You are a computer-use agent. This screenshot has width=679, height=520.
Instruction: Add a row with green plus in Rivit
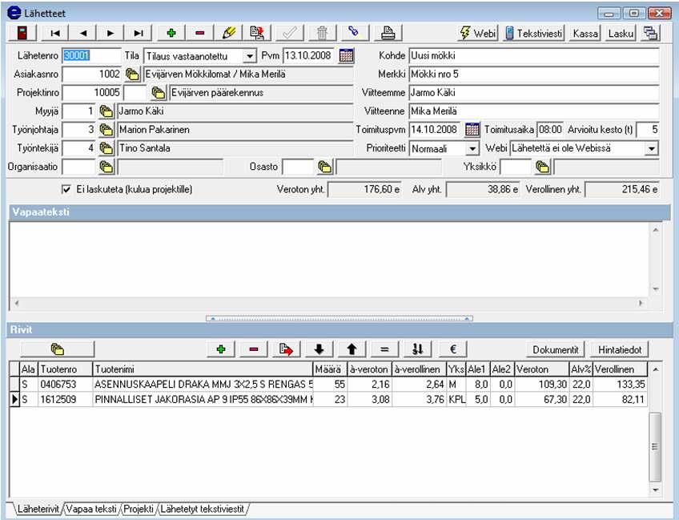point(221,349)
